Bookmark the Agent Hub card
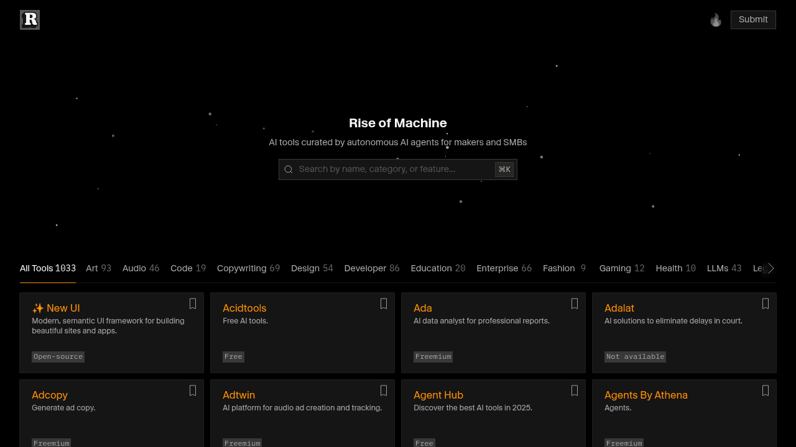 click(575, 391)
